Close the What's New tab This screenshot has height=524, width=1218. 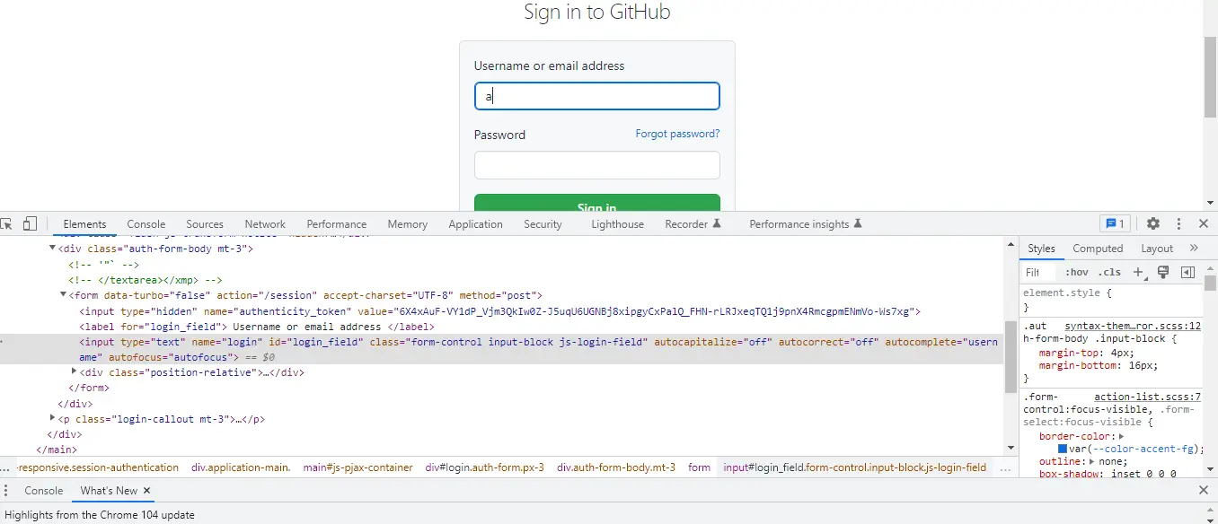147,491
